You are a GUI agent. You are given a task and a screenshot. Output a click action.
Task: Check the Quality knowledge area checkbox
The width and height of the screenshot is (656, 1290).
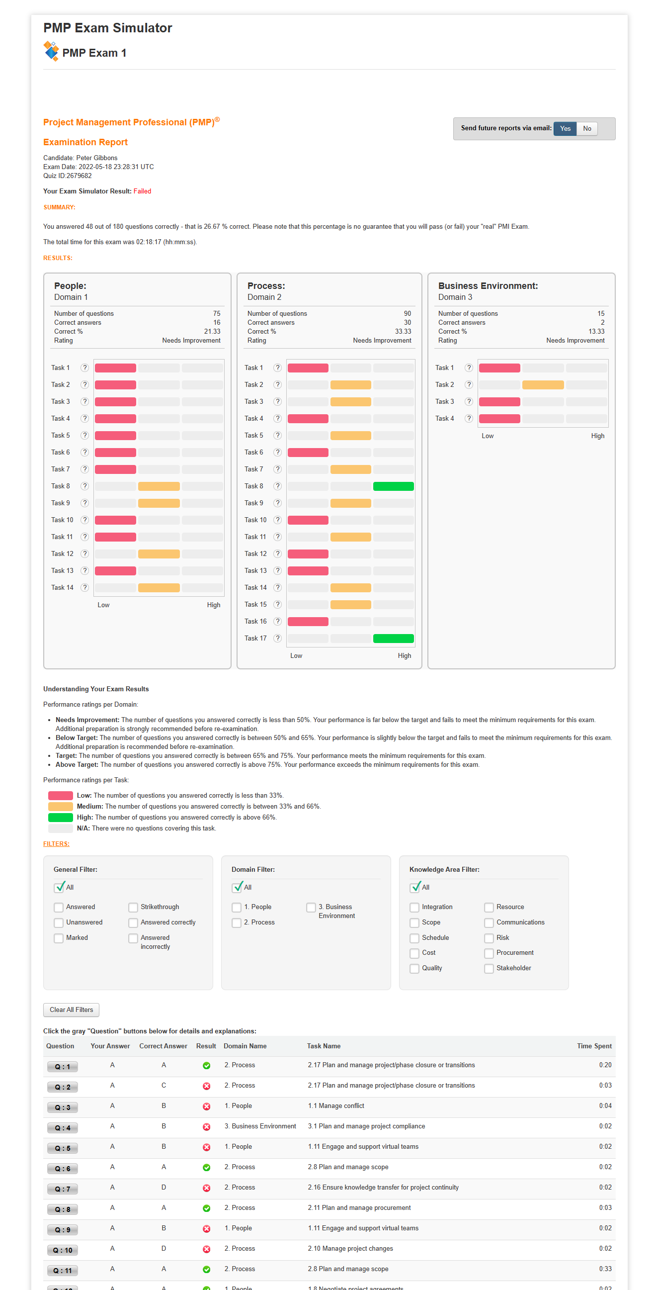pos(414,969)
